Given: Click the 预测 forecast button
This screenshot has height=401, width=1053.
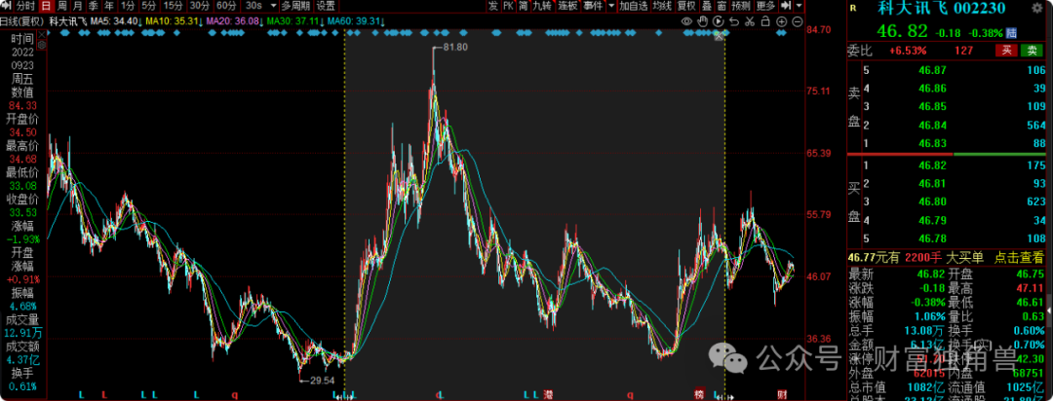Looking at the screenshot, I should click(x=741, y=6).
